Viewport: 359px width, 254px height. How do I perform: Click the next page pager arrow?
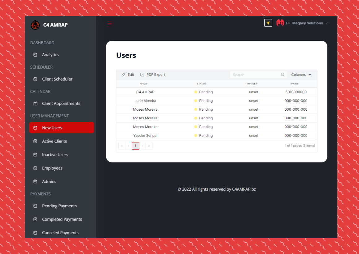pos(142,146)
